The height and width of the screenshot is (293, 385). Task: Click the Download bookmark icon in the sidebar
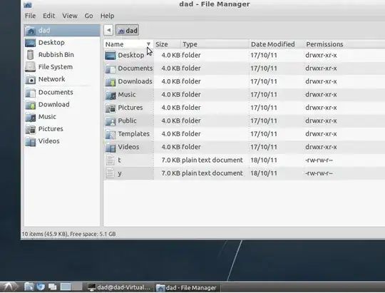(31, 105)
